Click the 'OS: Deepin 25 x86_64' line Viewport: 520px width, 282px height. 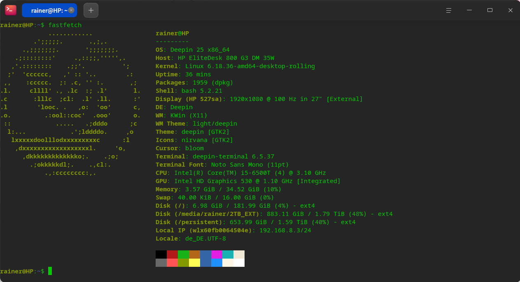[x=193, y=50]
